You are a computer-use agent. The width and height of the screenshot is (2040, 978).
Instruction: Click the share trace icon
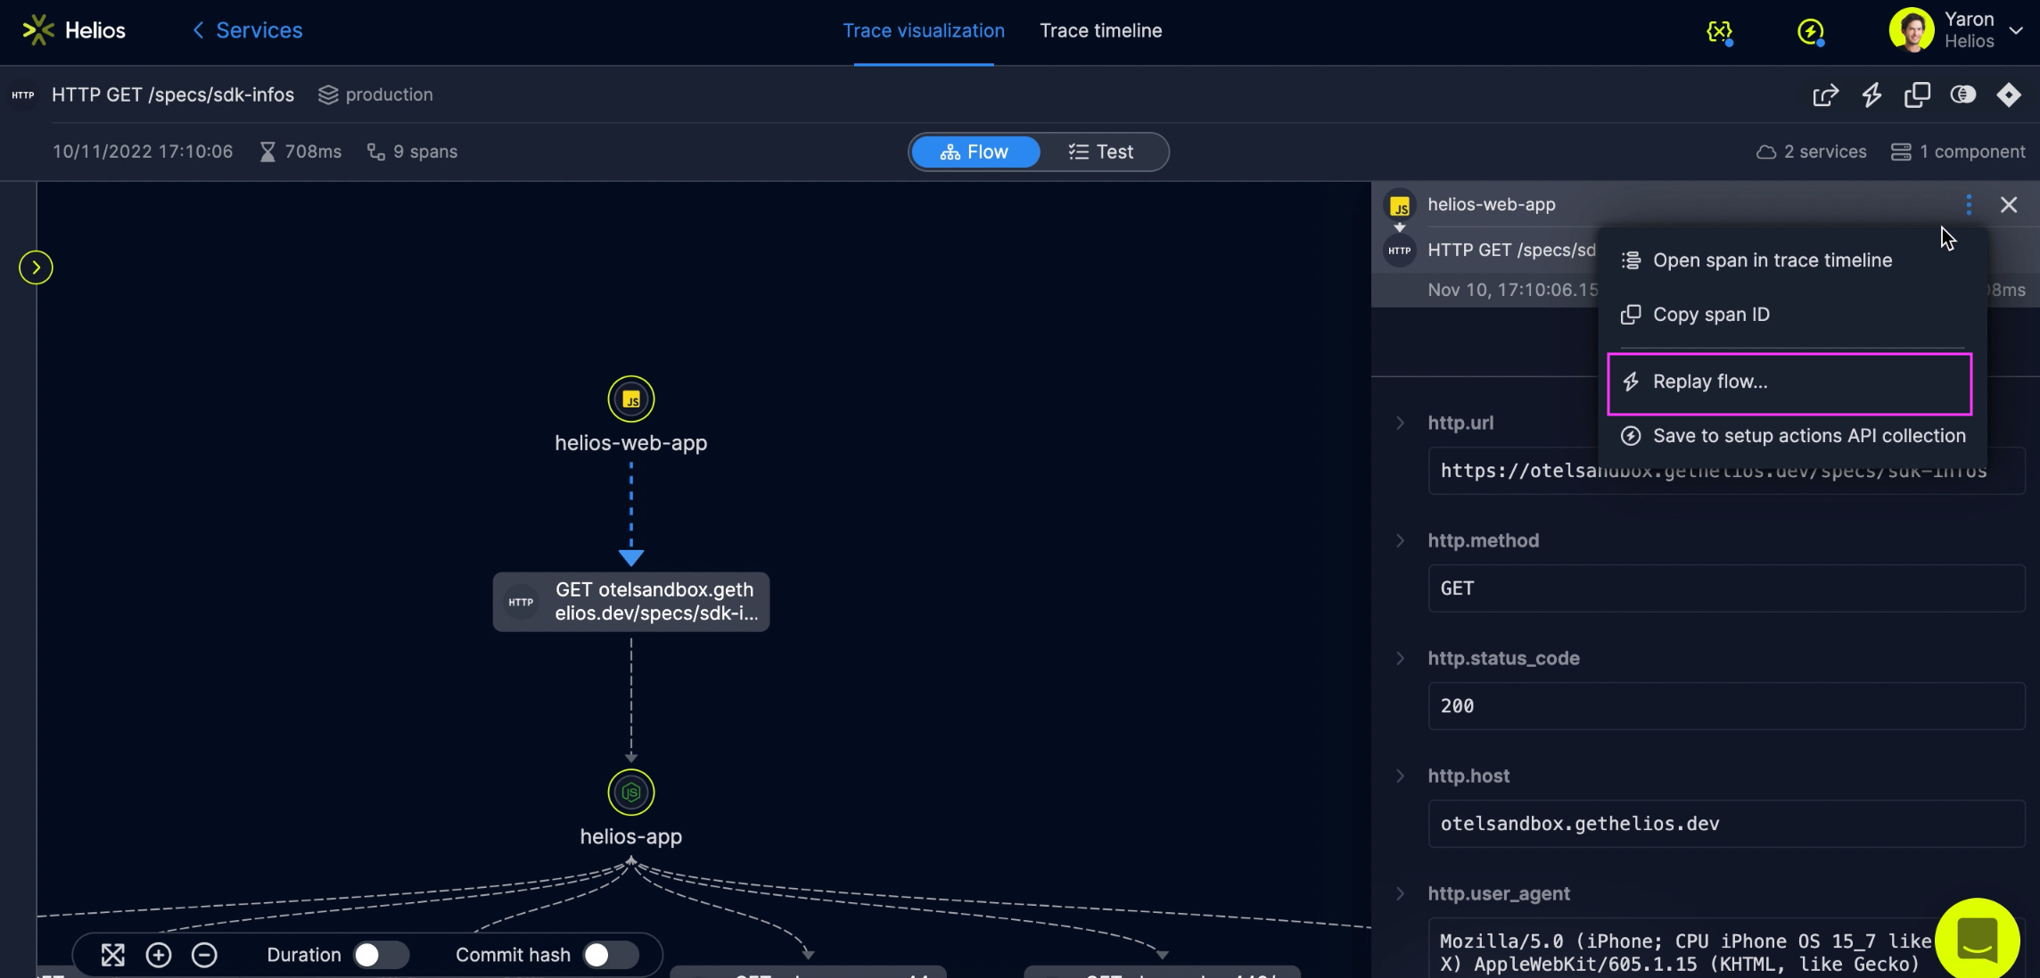1825,95
